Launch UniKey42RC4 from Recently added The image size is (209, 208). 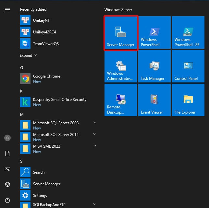[59, 32]
